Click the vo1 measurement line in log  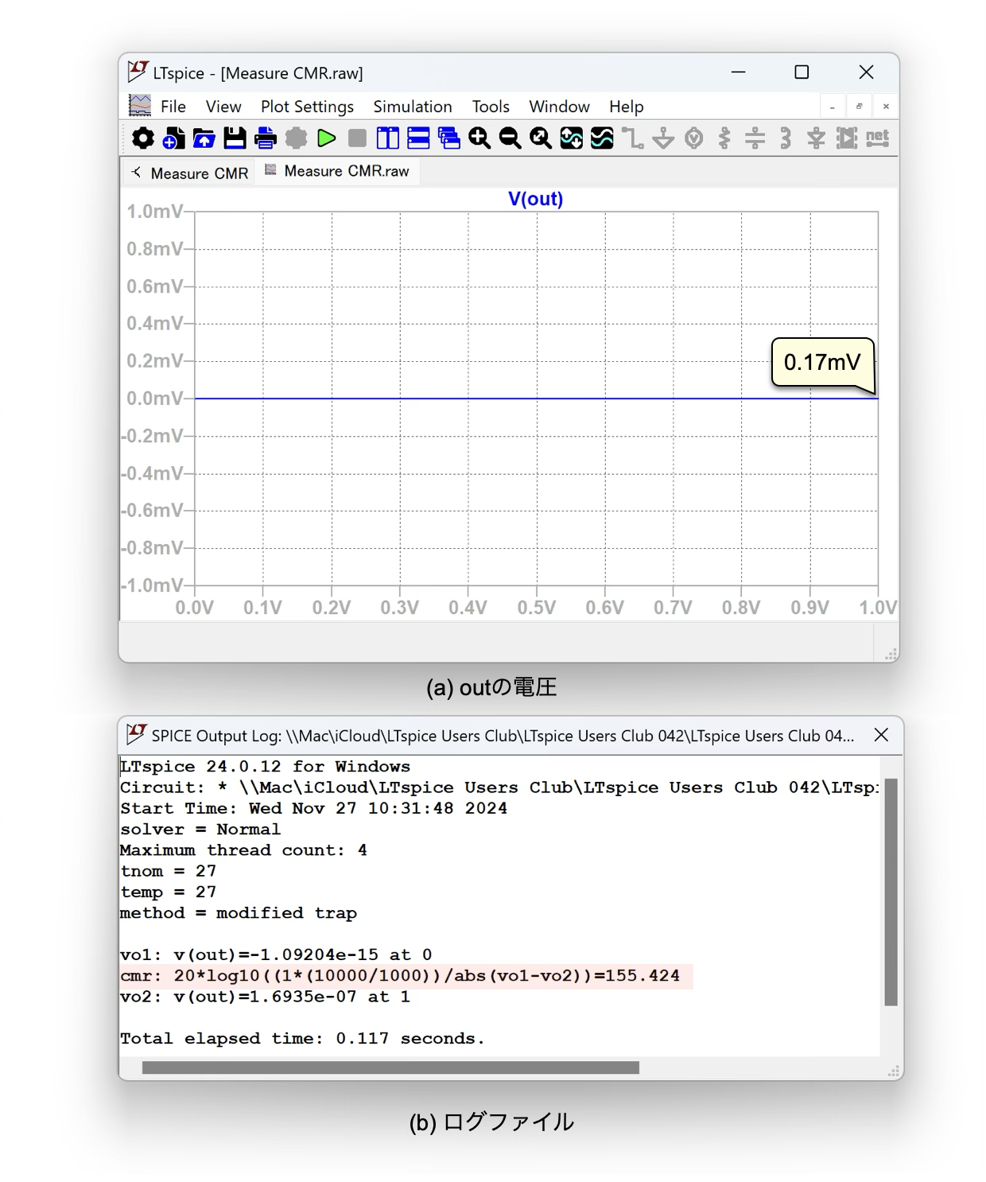click(x=276, y=955)
